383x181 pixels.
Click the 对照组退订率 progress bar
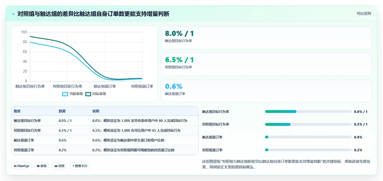[x=308, y=150]
